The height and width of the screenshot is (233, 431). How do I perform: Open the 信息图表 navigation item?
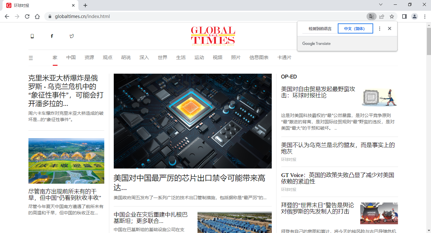click(x=259, y=58)
